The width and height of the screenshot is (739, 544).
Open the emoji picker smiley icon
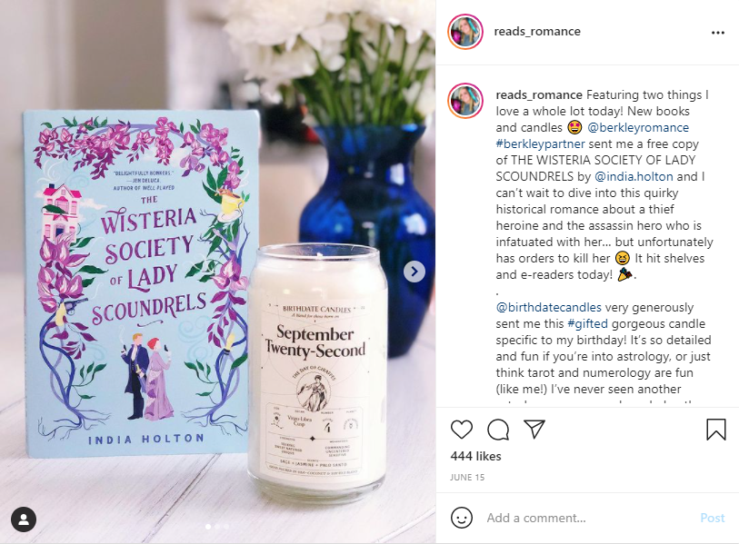pos(462,518)
